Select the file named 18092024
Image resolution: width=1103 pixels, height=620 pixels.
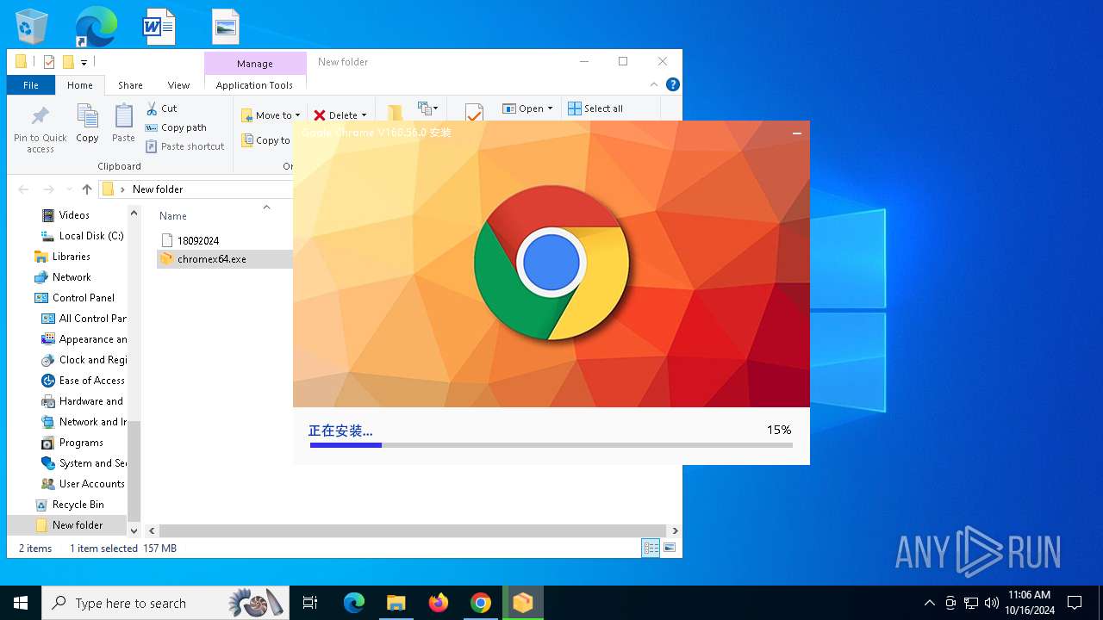tap(198, 240)
